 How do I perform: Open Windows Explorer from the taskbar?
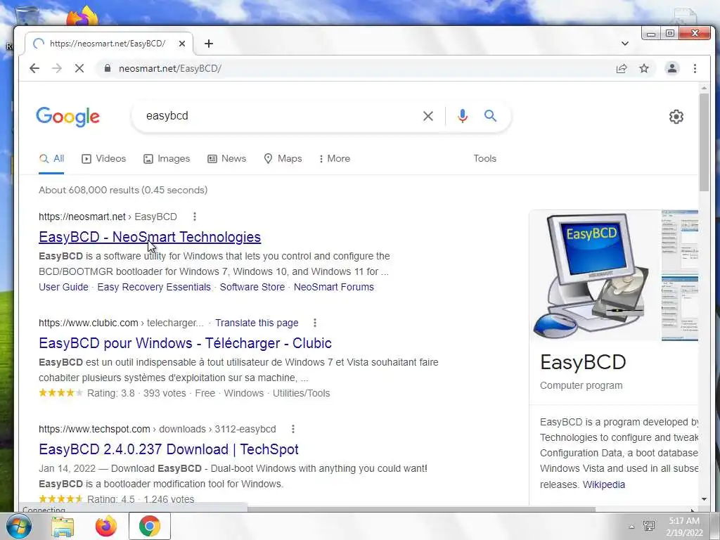click(63, 526)
